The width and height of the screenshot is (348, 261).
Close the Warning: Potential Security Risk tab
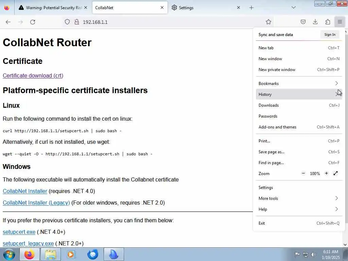(86, 8)
